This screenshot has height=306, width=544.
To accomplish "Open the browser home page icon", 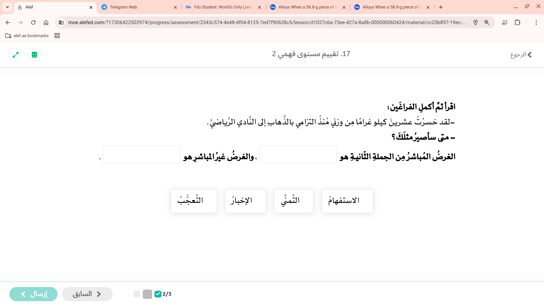I will 46,22.
